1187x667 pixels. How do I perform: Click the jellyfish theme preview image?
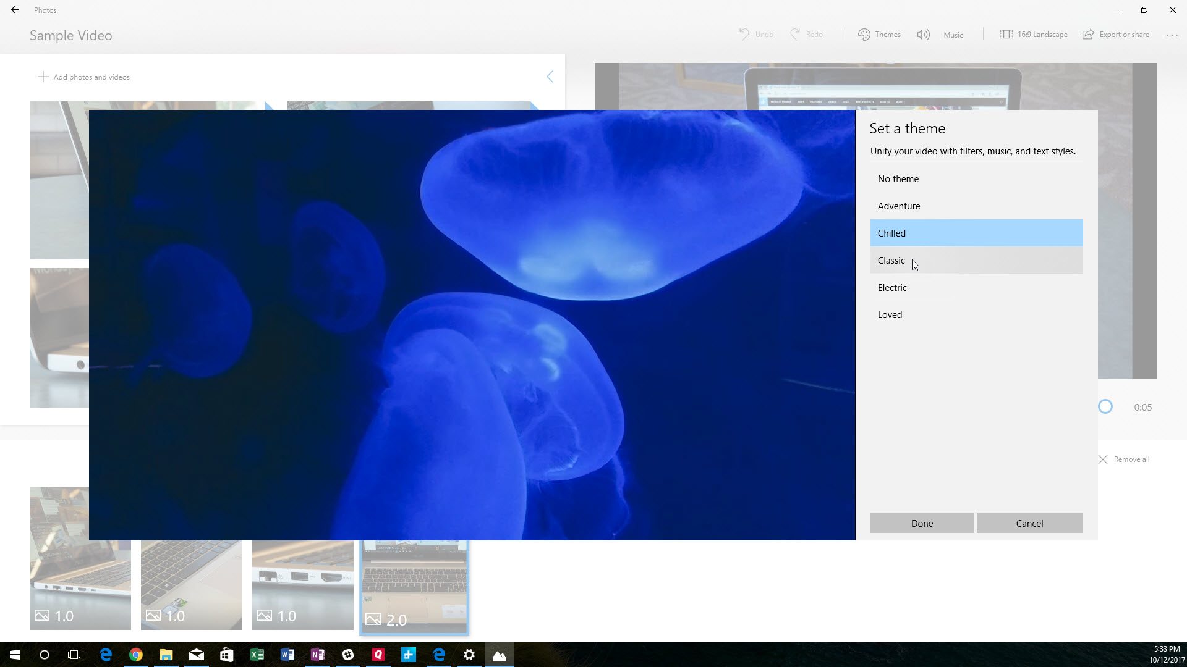pyautogui.click(x=472, y=325)
